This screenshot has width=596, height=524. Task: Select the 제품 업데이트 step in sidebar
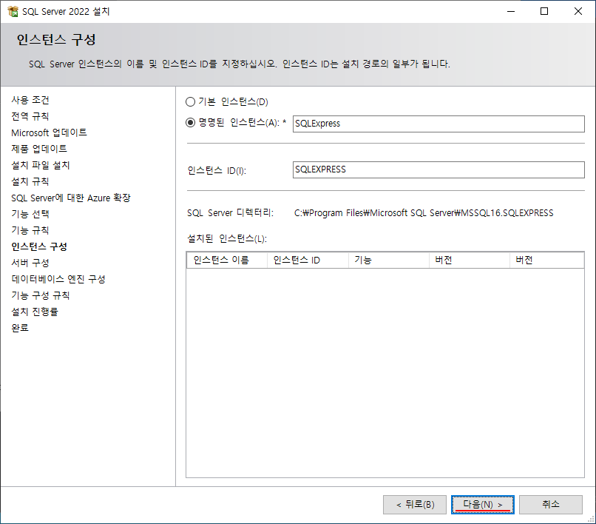(39, 149)
